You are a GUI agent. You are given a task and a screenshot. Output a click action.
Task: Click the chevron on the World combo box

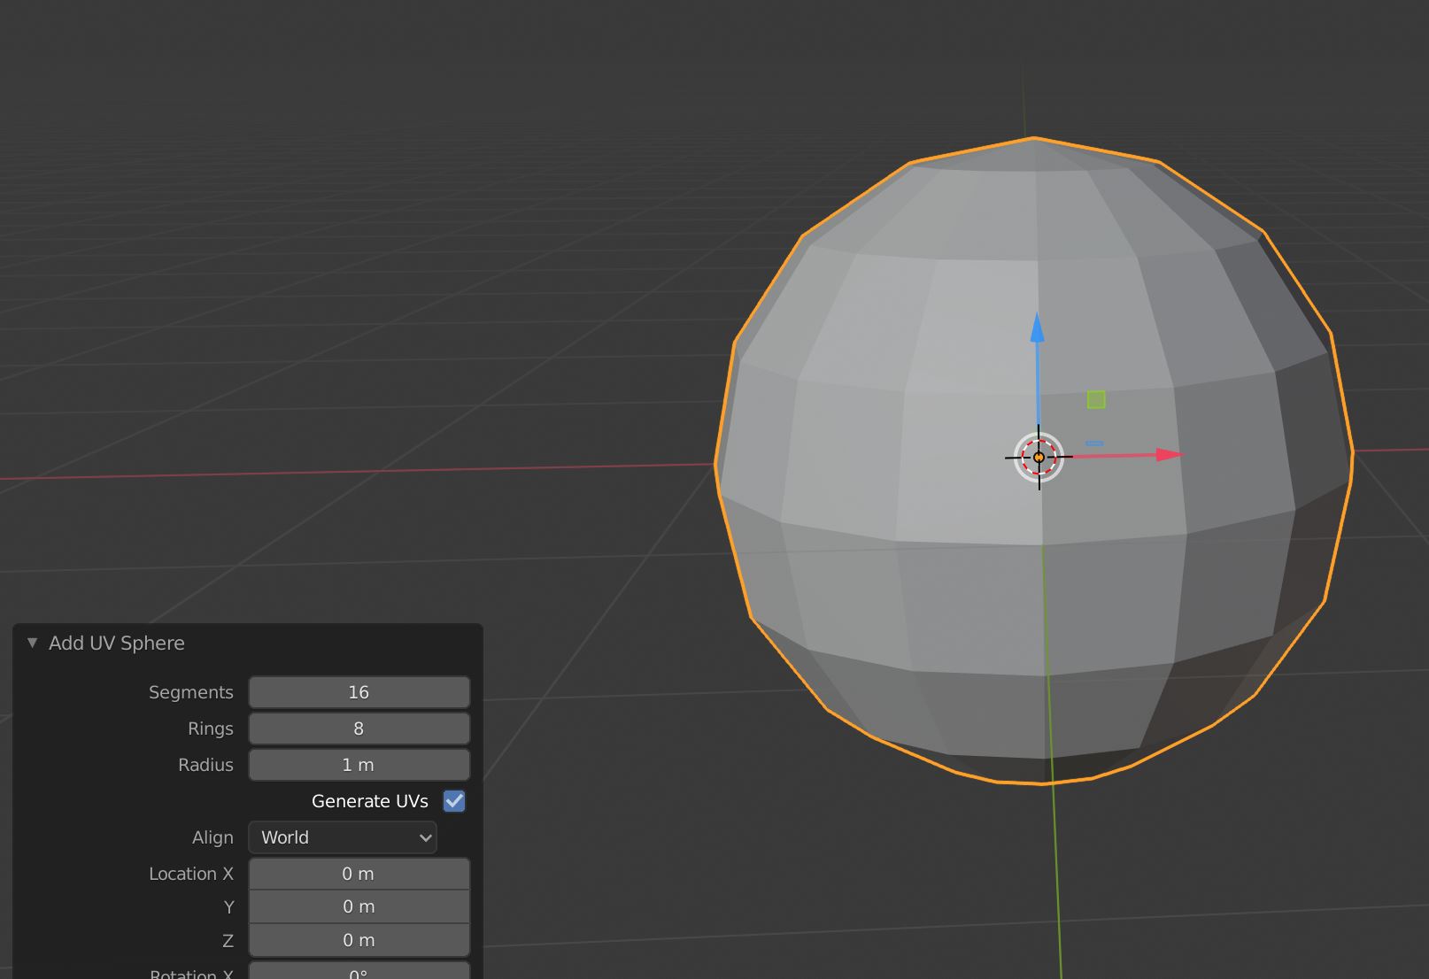425,837
